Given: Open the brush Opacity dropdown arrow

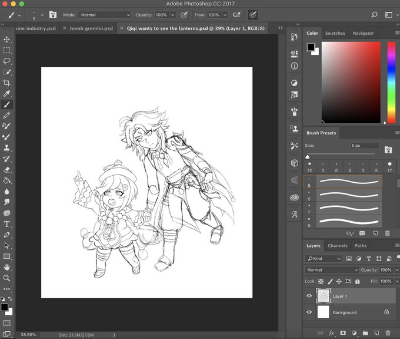Looking at the screenshot, I should [x=173, y=15].
